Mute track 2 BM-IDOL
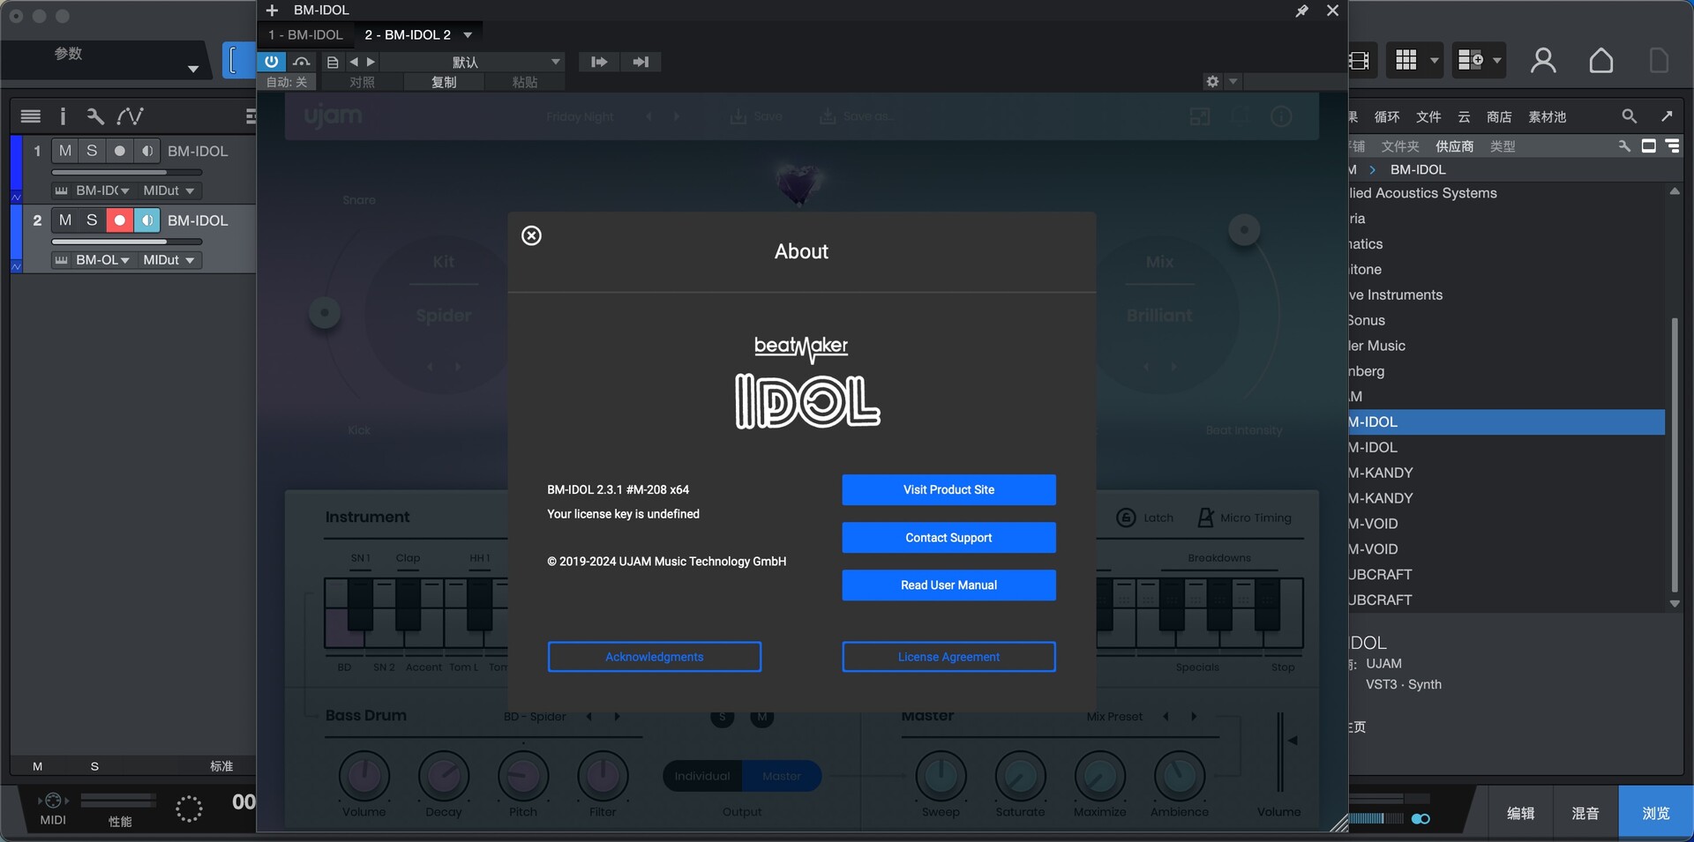1694x842 pixels. point(64,220)
